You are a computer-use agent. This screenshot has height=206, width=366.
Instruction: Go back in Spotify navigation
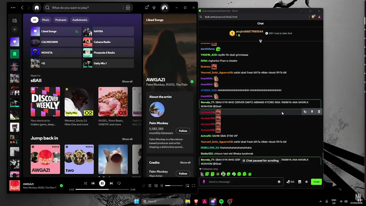22,8
